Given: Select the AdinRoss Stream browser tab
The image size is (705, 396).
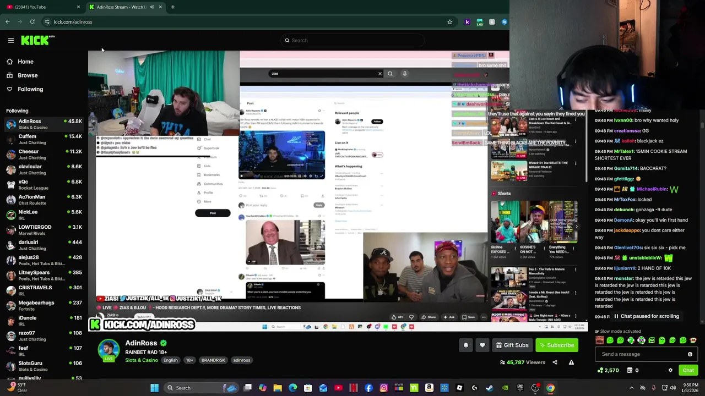Looking at the screenshot, I should coord(126,7).
